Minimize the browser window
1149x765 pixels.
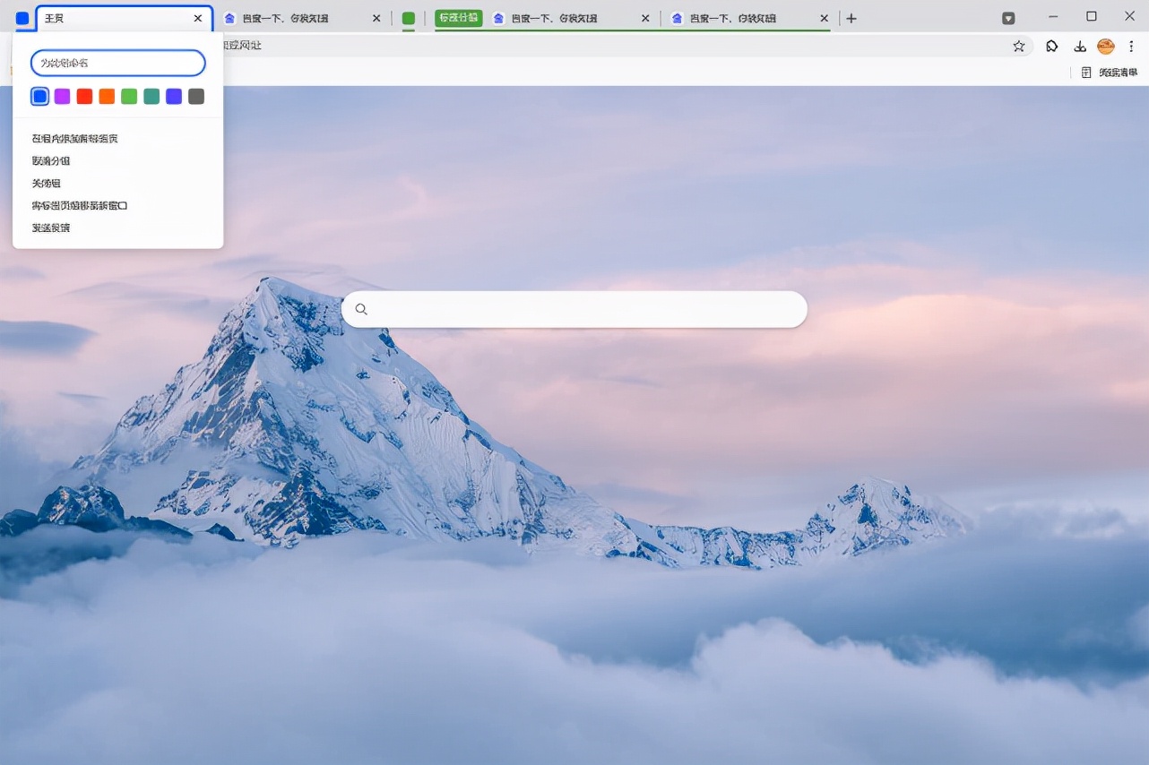[1053, 17]
